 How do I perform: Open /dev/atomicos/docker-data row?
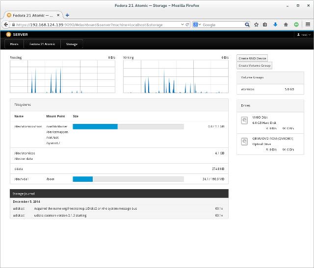[x=119, y=156]
